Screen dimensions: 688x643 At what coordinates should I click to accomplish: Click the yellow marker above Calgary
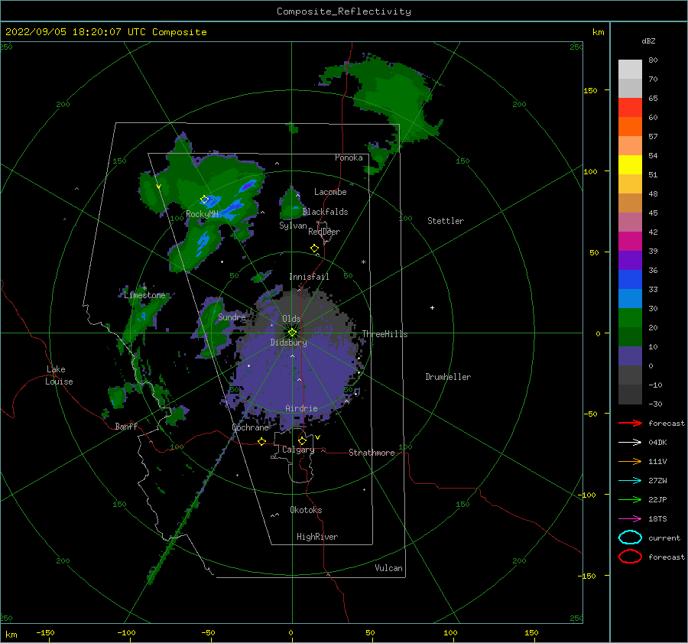click(302, 440)
